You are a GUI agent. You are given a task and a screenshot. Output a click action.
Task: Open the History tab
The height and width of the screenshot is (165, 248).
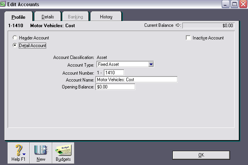pyautogui.click(x=106, y=17)
